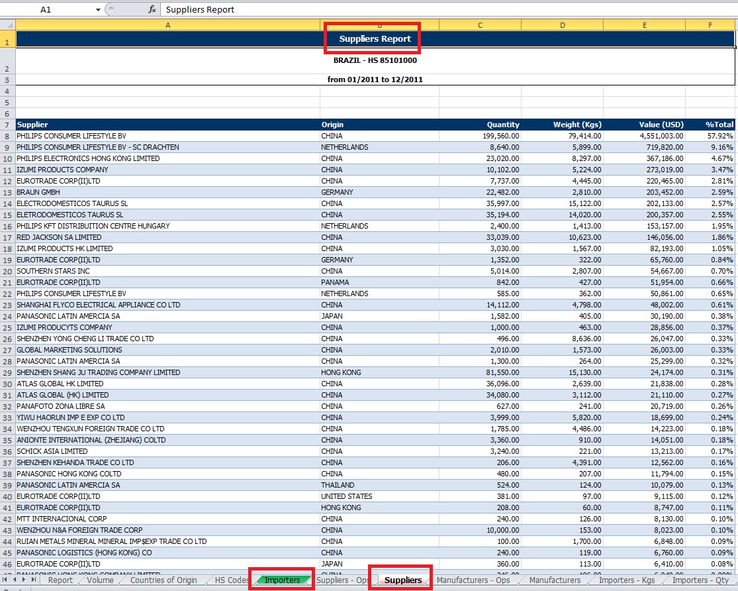
Task: Click the Insert Function fx icon
Action: [152, 9]
